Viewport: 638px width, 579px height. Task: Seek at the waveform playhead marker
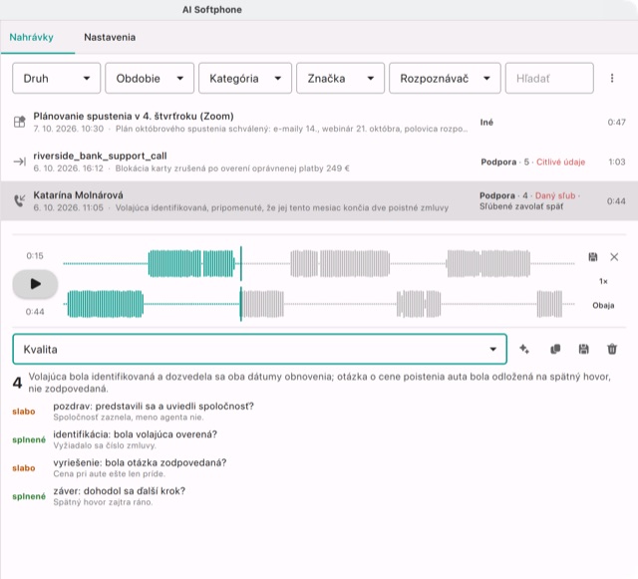tap(241, 284)
